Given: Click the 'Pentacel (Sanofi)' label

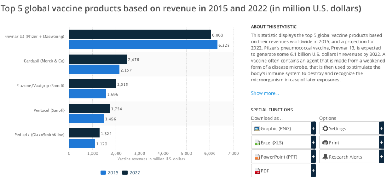Looking at the screenshot, I should [x=49, y=110].
